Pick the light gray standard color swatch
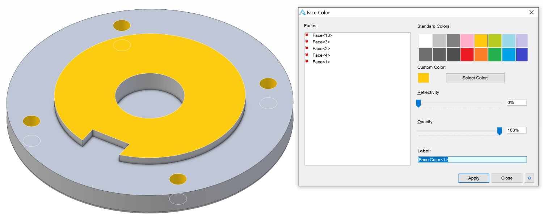Image resolution: width=543 pixels, height=221 pixels. coord(439,41)
